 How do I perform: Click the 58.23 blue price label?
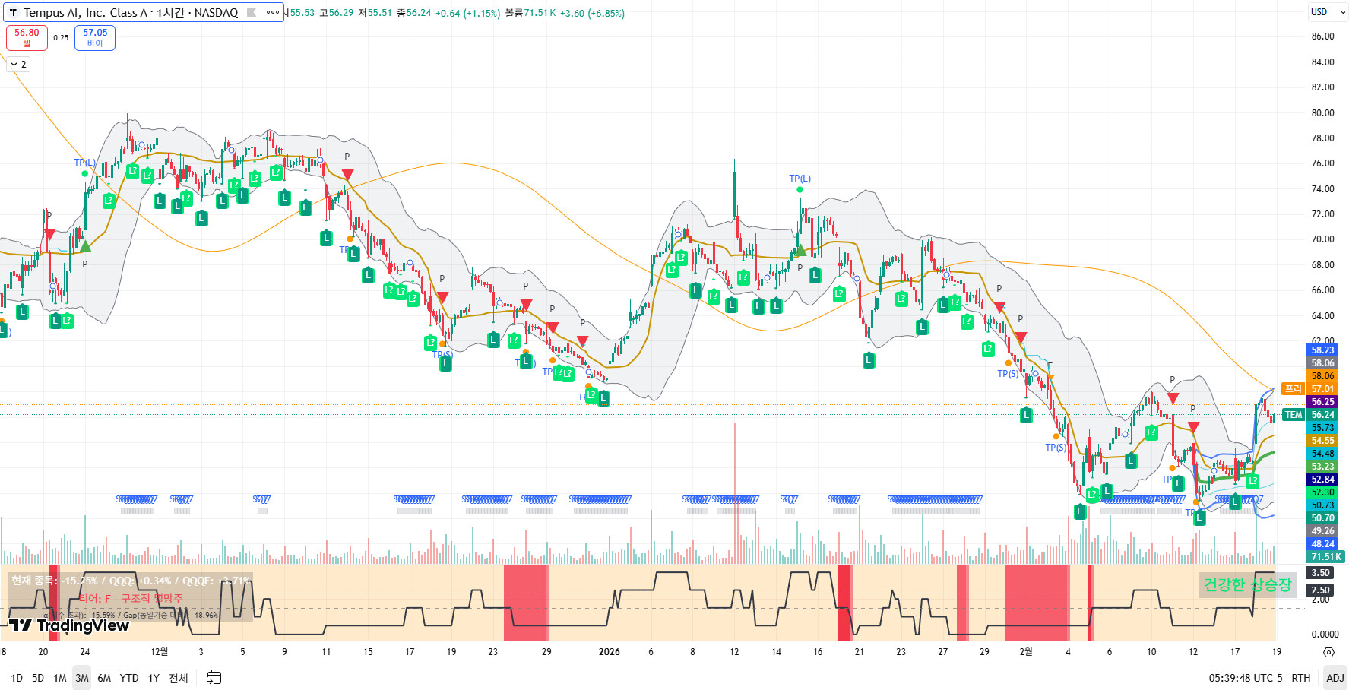(x=1323, y=350)
